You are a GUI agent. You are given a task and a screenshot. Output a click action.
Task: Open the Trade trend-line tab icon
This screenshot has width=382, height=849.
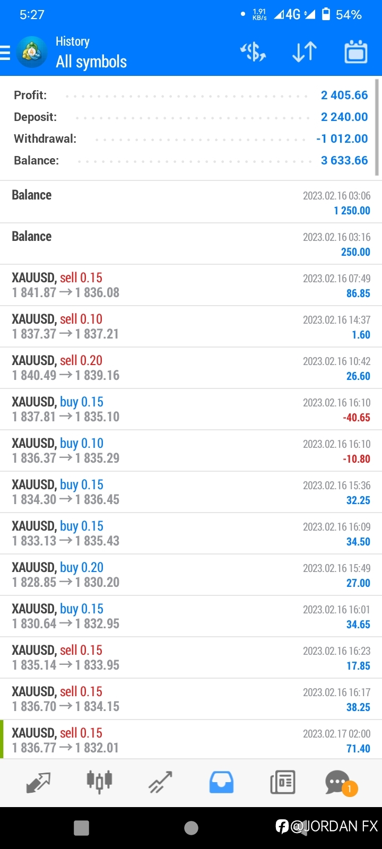[x=160, y=782]
